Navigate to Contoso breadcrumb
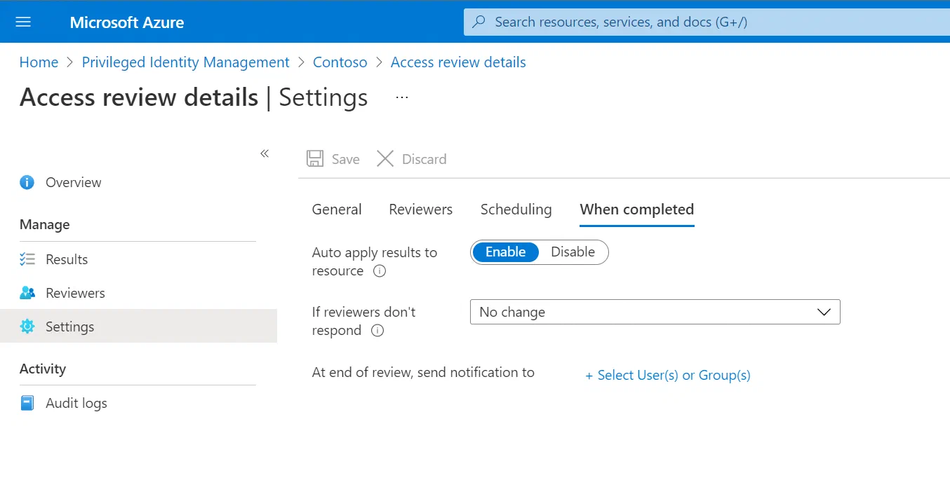The height and width of the screenshot is (487, 950). click(340, 62)
